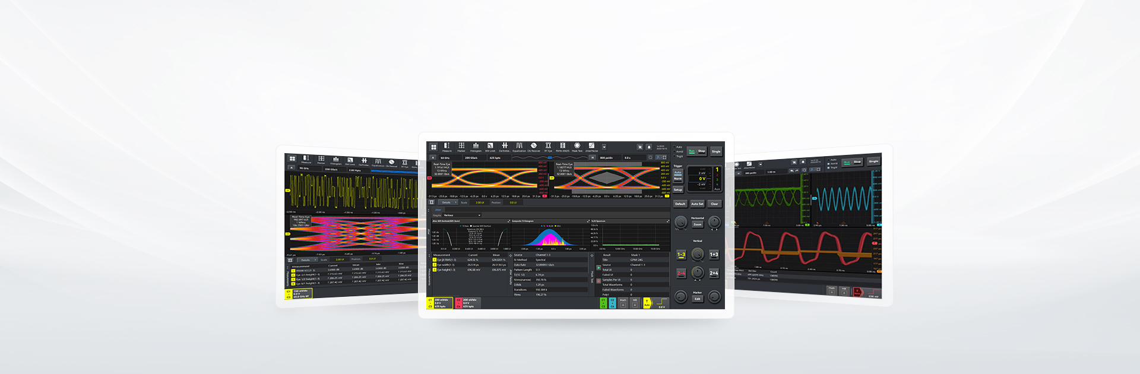
Task: Click the Scale 2.00 UI field
Action: (x=480, y=202)
